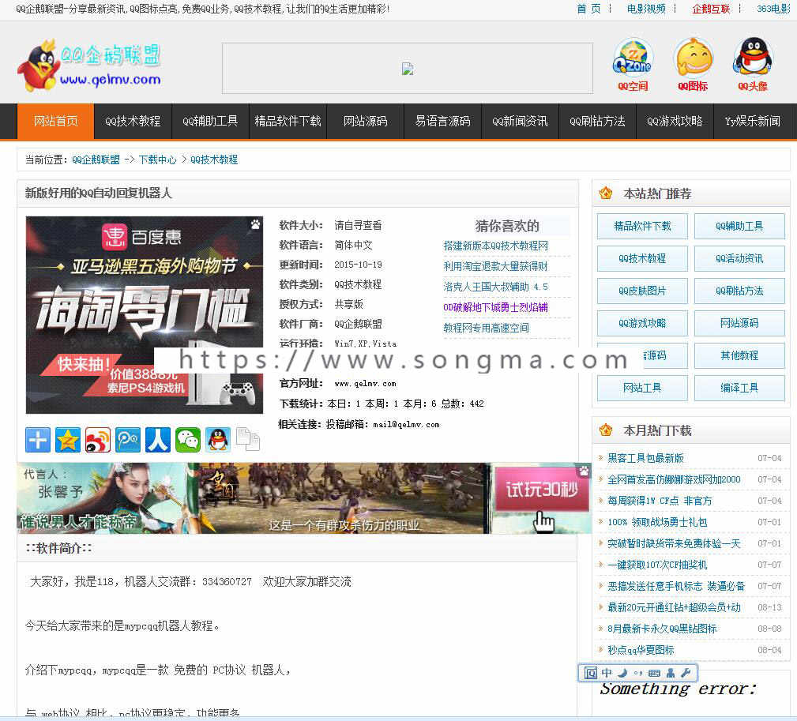
Task: Click 百度惠 海淘零门槛 ad image
Action: click(145, 315)
